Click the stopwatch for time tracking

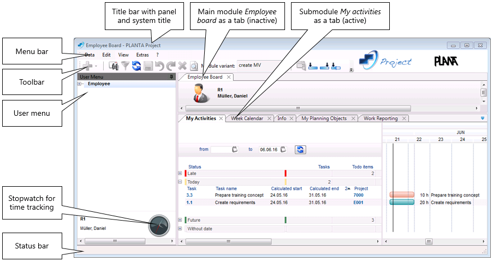point(159,226)
